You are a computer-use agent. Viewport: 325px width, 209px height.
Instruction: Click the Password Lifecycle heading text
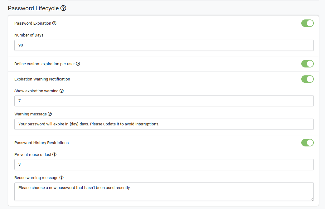(x=33, y=8)
